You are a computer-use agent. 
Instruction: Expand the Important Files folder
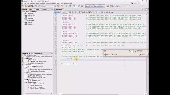(x=24, y=15)
